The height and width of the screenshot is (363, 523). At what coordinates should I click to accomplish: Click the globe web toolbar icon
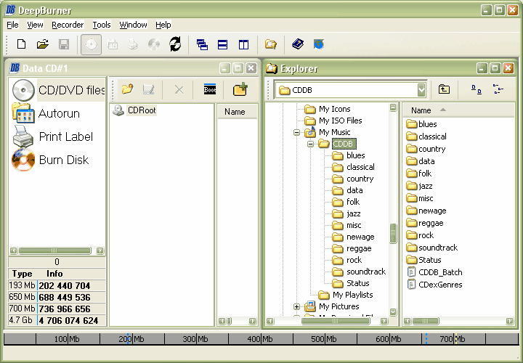319,44
